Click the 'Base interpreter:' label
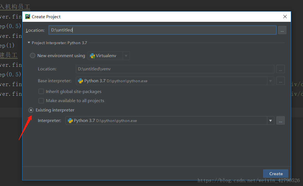The height and width of the screenshot is (186, 303). pyautogui.click(x=55, y=81)
